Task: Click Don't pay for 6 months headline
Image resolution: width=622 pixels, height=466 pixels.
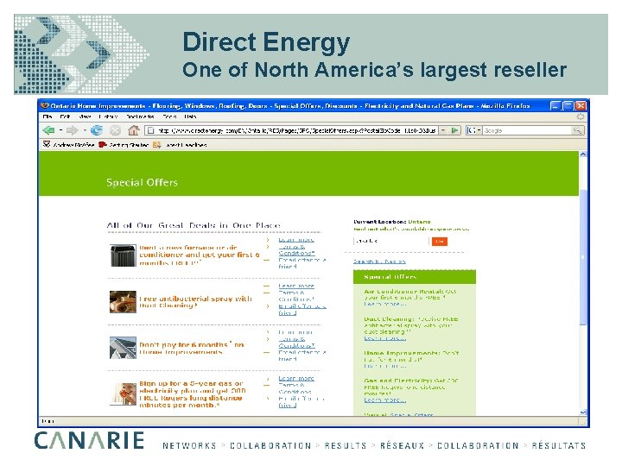Action: pyautogui.click(x=192, y=349)
